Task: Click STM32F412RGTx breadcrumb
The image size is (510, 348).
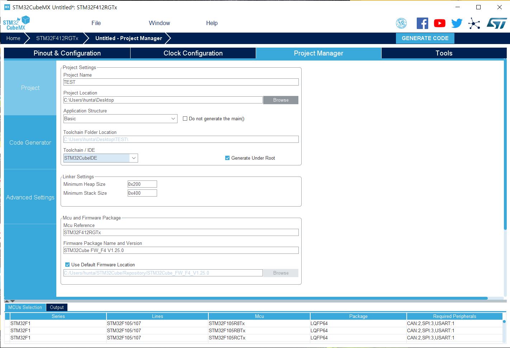Action: click(57, 38)
